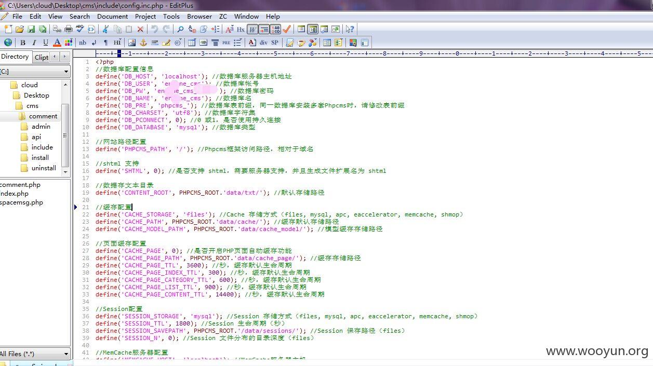Insert an image tag
This screenshot has height=366, width=653.
132,43
